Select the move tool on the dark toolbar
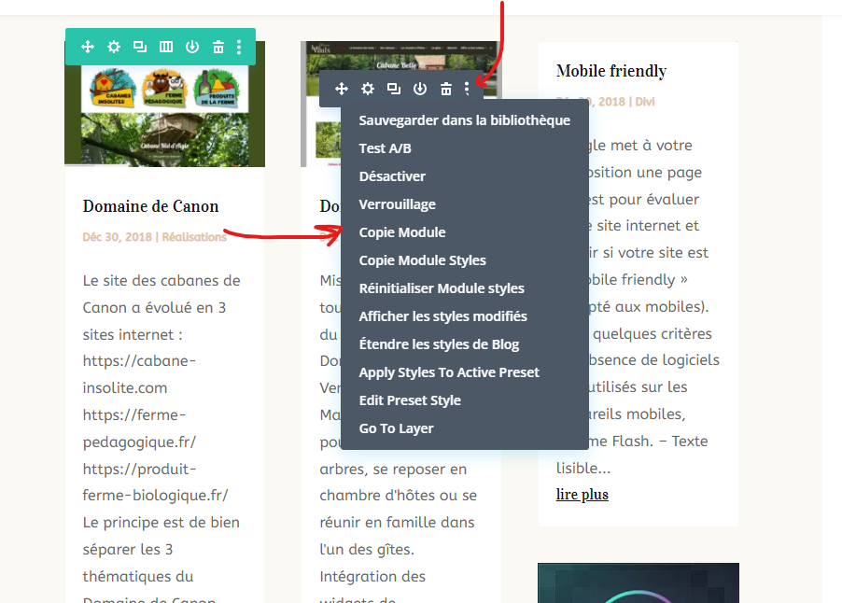842x603 pixels. pos(341,89)
